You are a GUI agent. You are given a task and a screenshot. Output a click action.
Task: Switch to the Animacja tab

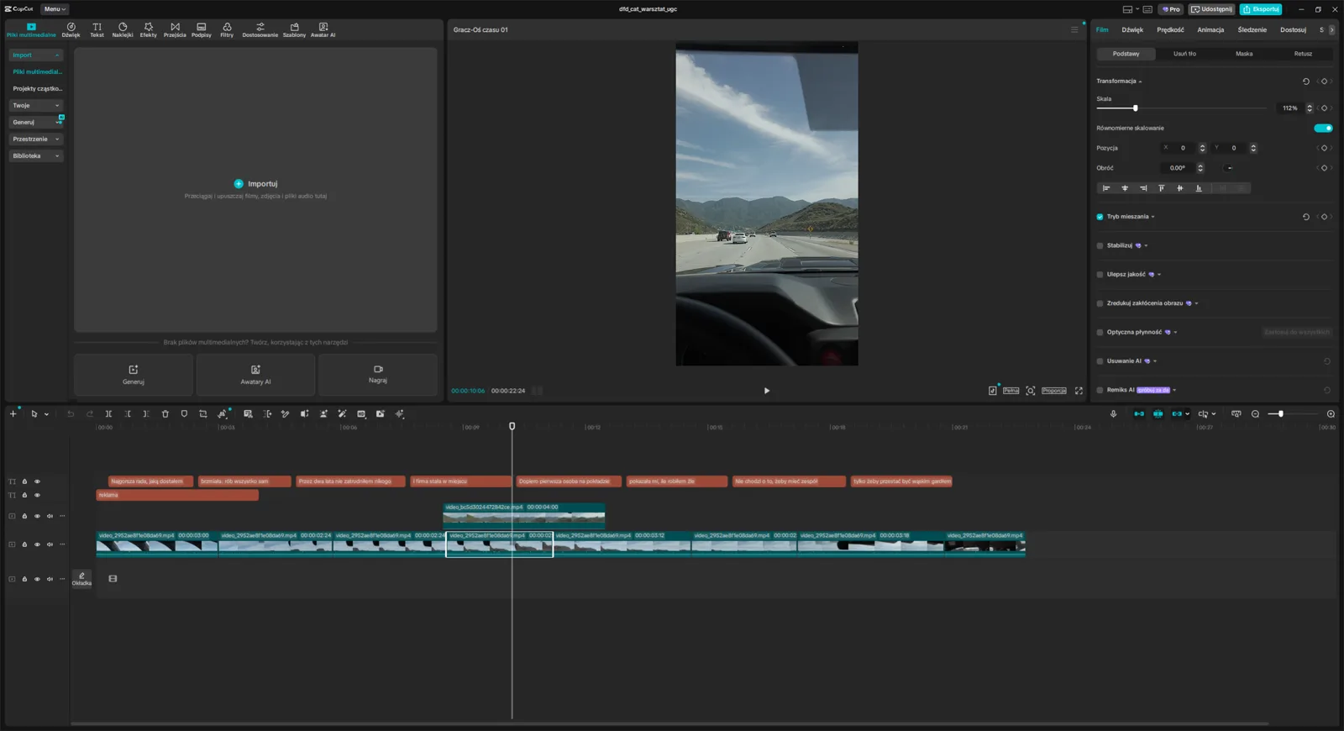click(x=1210, y=30)
